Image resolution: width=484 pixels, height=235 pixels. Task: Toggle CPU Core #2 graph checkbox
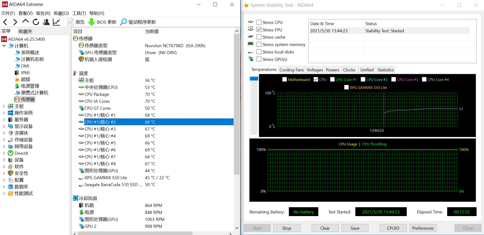pyautogui.click(x=363, y=80)
